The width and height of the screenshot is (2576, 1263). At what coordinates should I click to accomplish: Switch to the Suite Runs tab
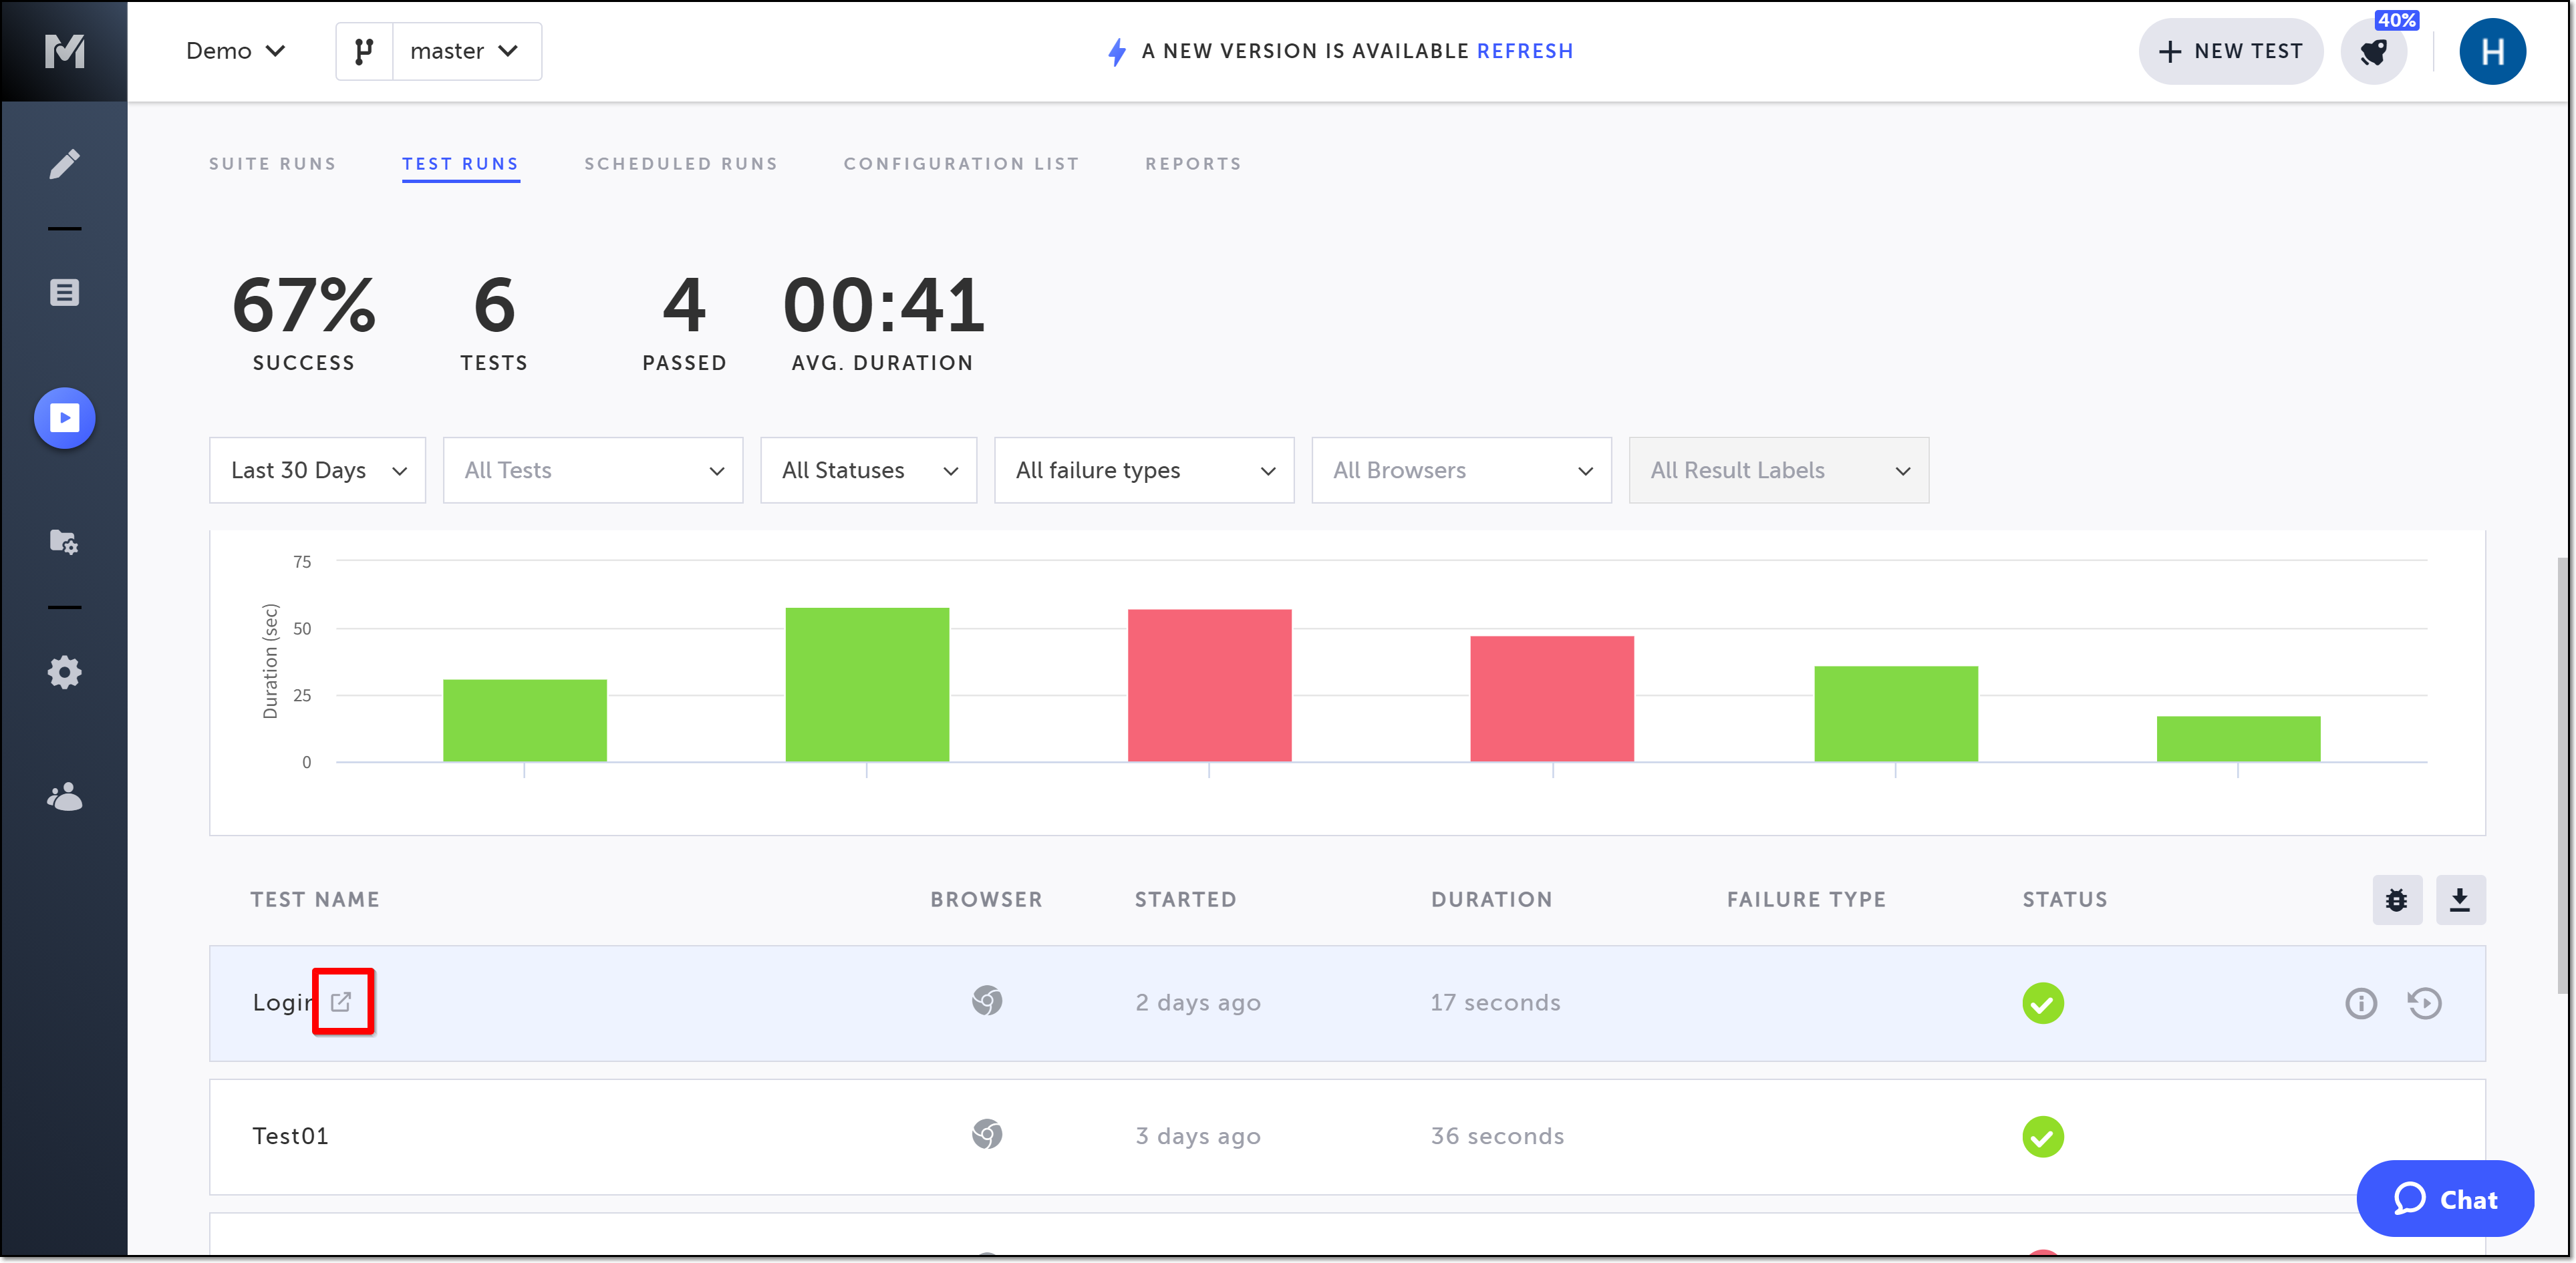(x=272, y=164)
